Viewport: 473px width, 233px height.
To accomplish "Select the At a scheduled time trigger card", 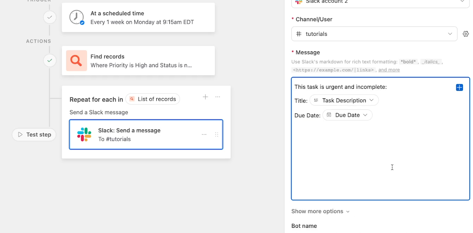I will (x=138, y=17).
